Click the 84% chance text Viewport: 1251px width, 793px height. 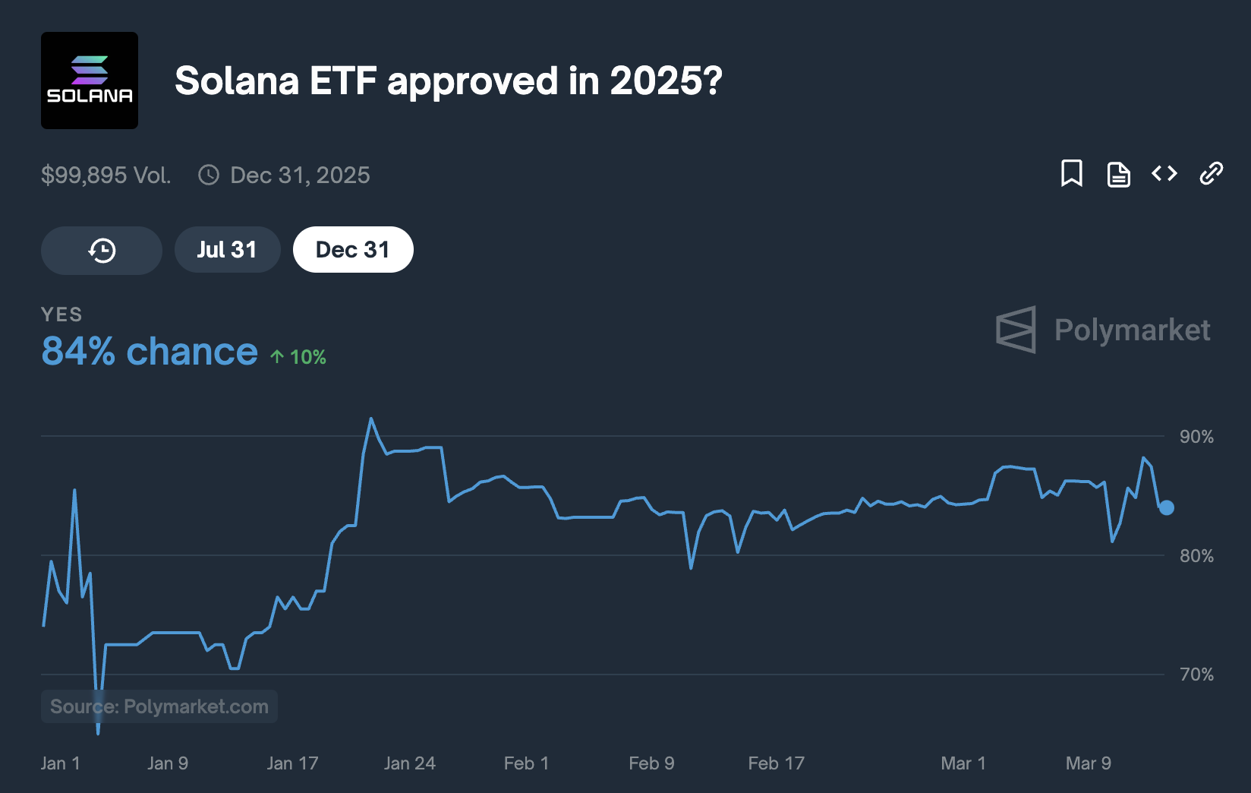pyautogui.click(x=150, y=352)
